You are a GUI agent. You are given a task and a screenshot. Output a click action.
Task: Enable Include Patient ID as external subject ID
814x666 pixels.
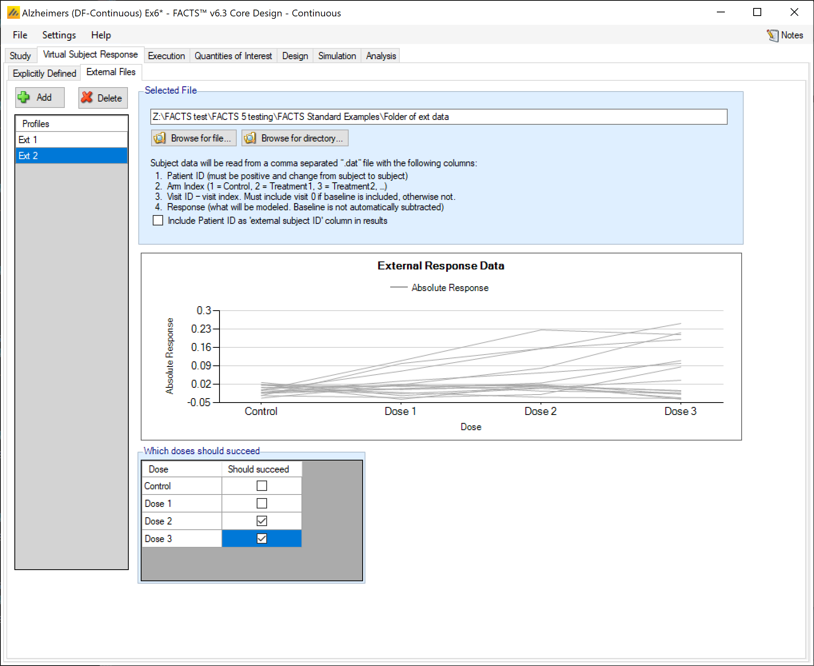coord(158,221)
